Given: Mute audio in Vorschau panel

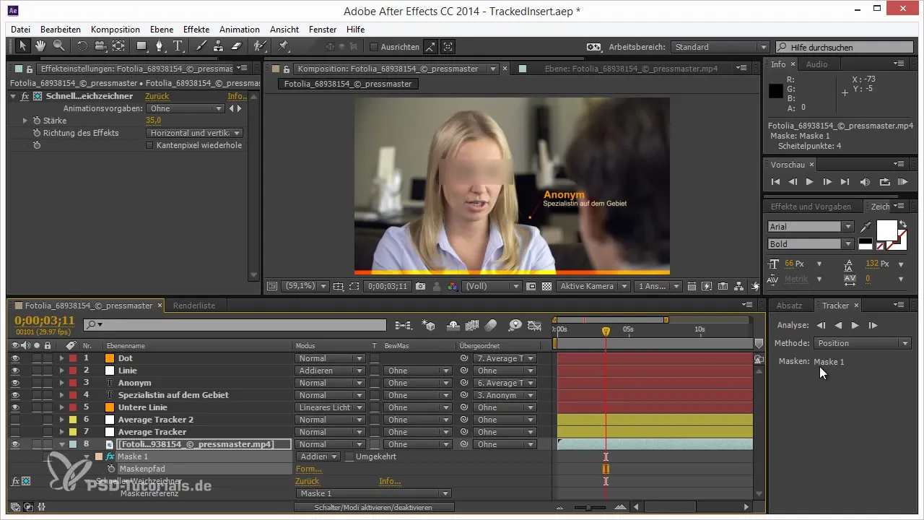Looking at the screenshot, I should click(864, 181).
